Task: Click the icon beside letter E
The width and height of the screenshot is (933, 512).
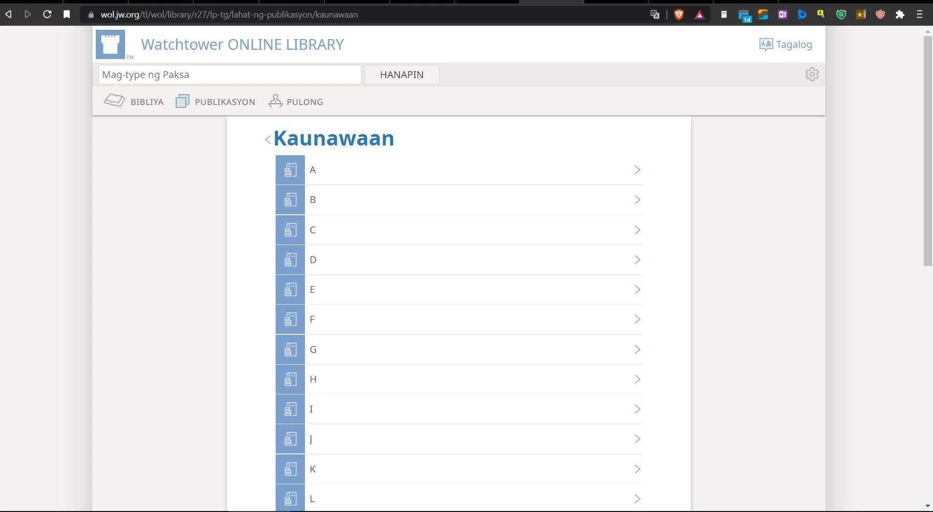Action: pyautogui.click(x=290, y=289)
